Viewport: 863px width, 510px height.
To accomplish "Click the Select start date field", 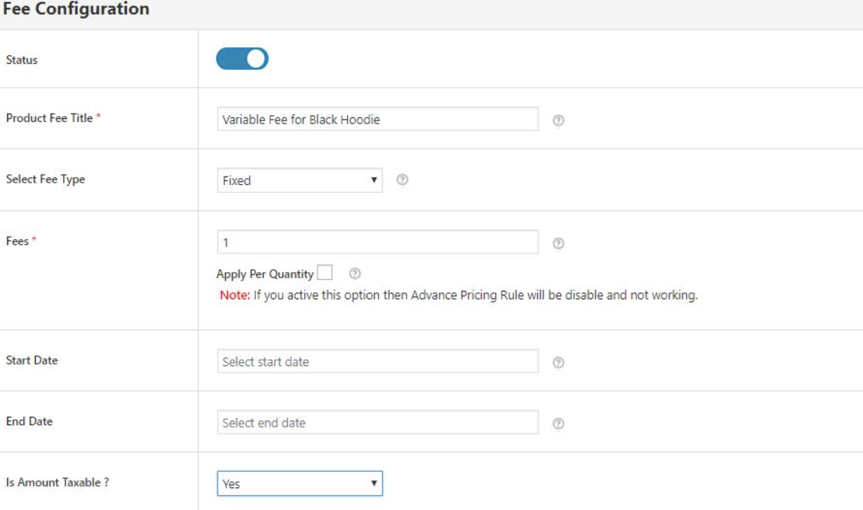I will tap(377, 361).
